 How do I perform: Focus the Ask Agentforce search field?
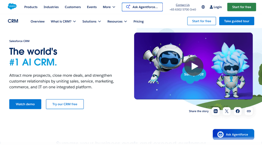pos(142,7)
